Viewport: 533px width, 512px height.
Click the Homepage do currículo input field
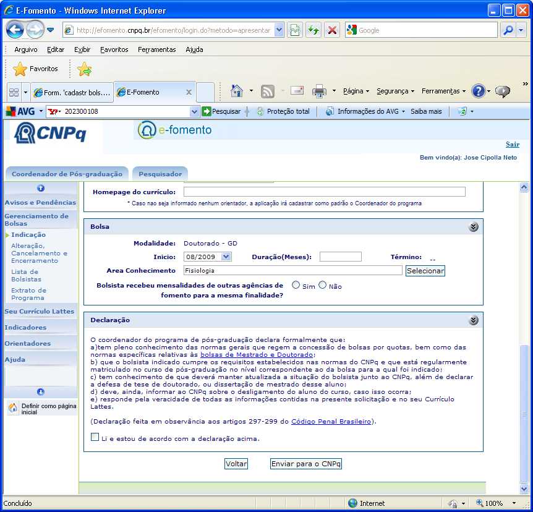[324, 192]
